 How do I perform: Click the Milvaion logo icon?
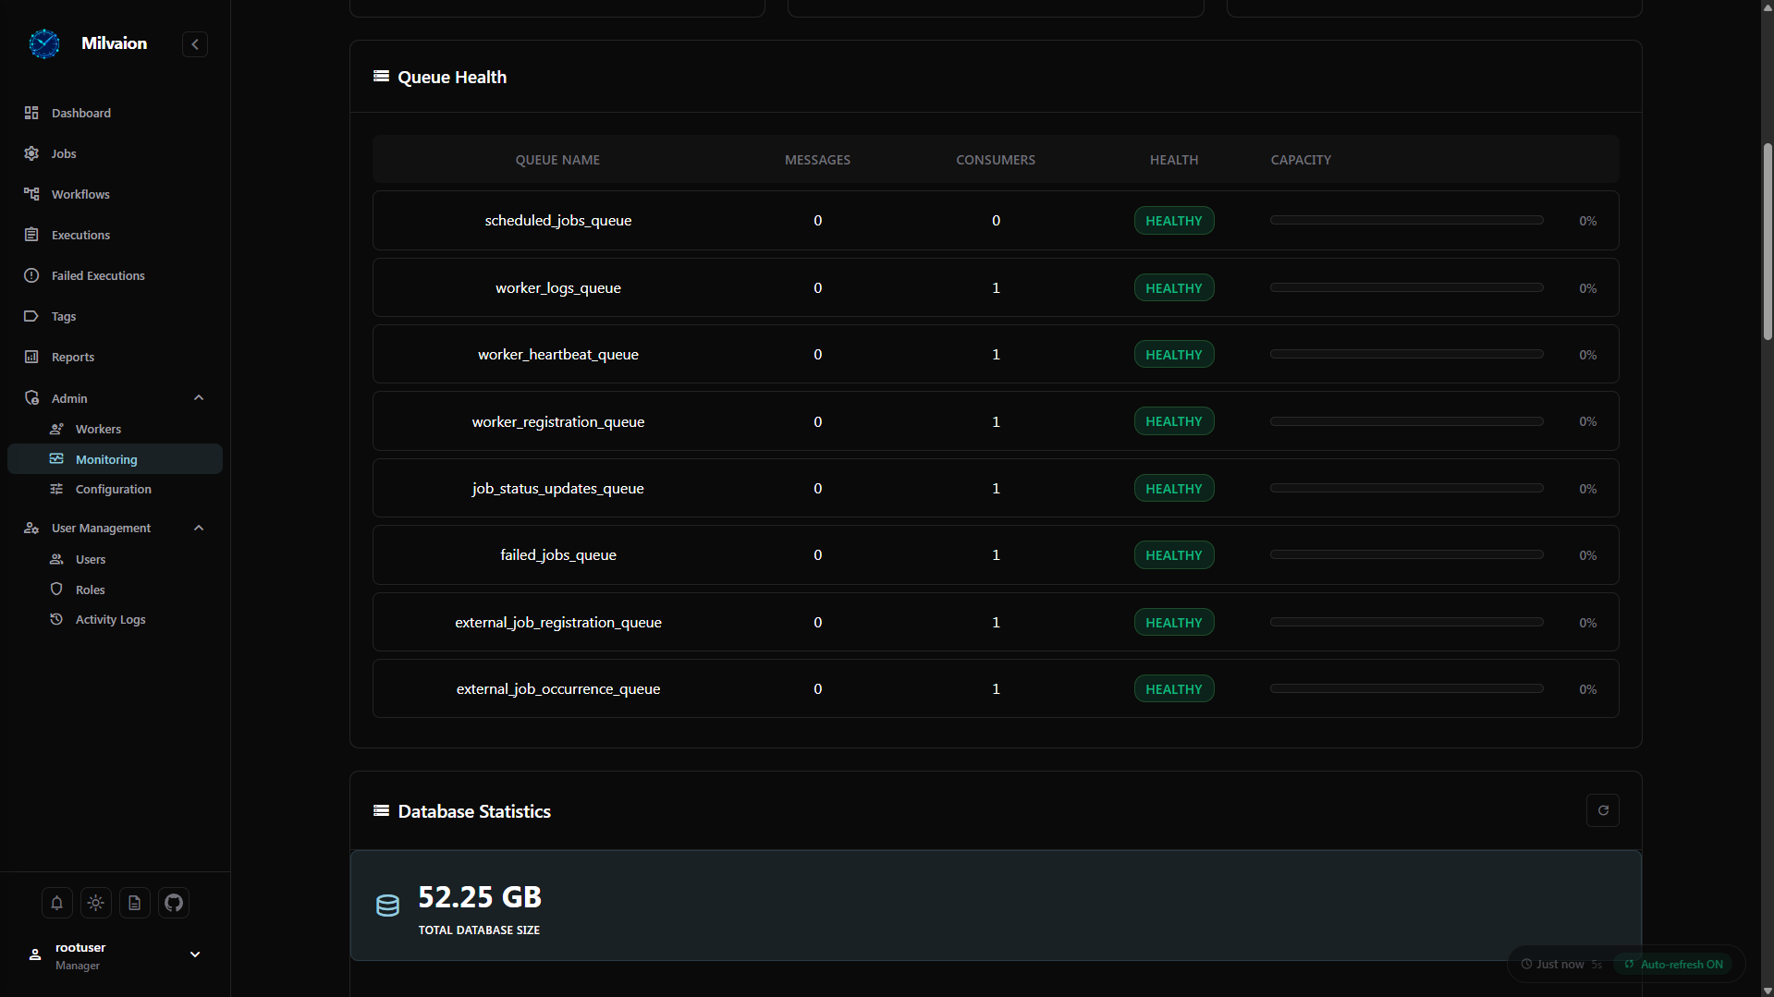[44, 43]
